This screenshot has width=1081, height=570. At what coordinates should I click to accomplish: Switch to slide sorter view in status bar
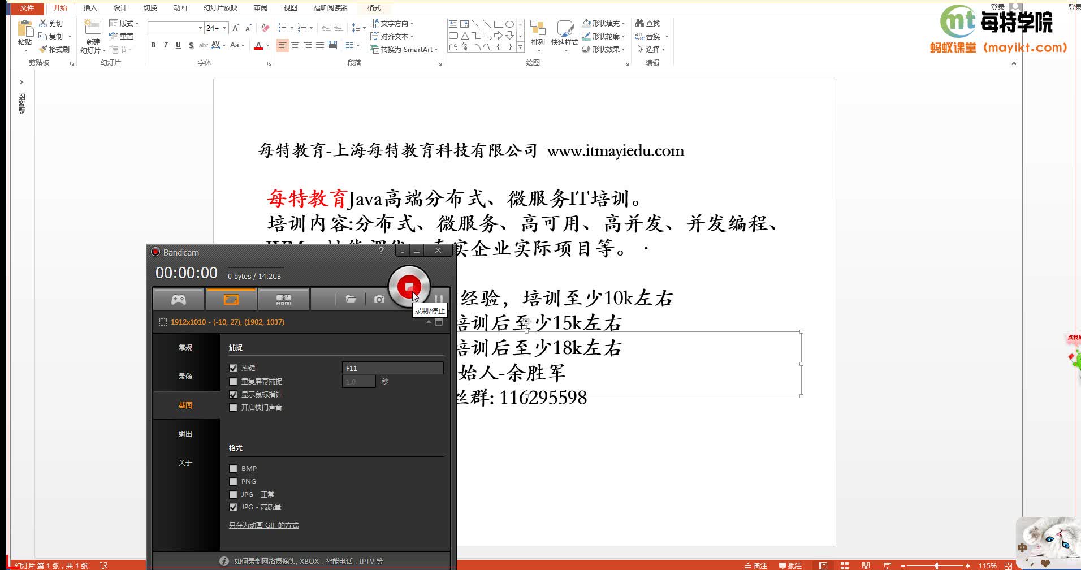point(845,565)
